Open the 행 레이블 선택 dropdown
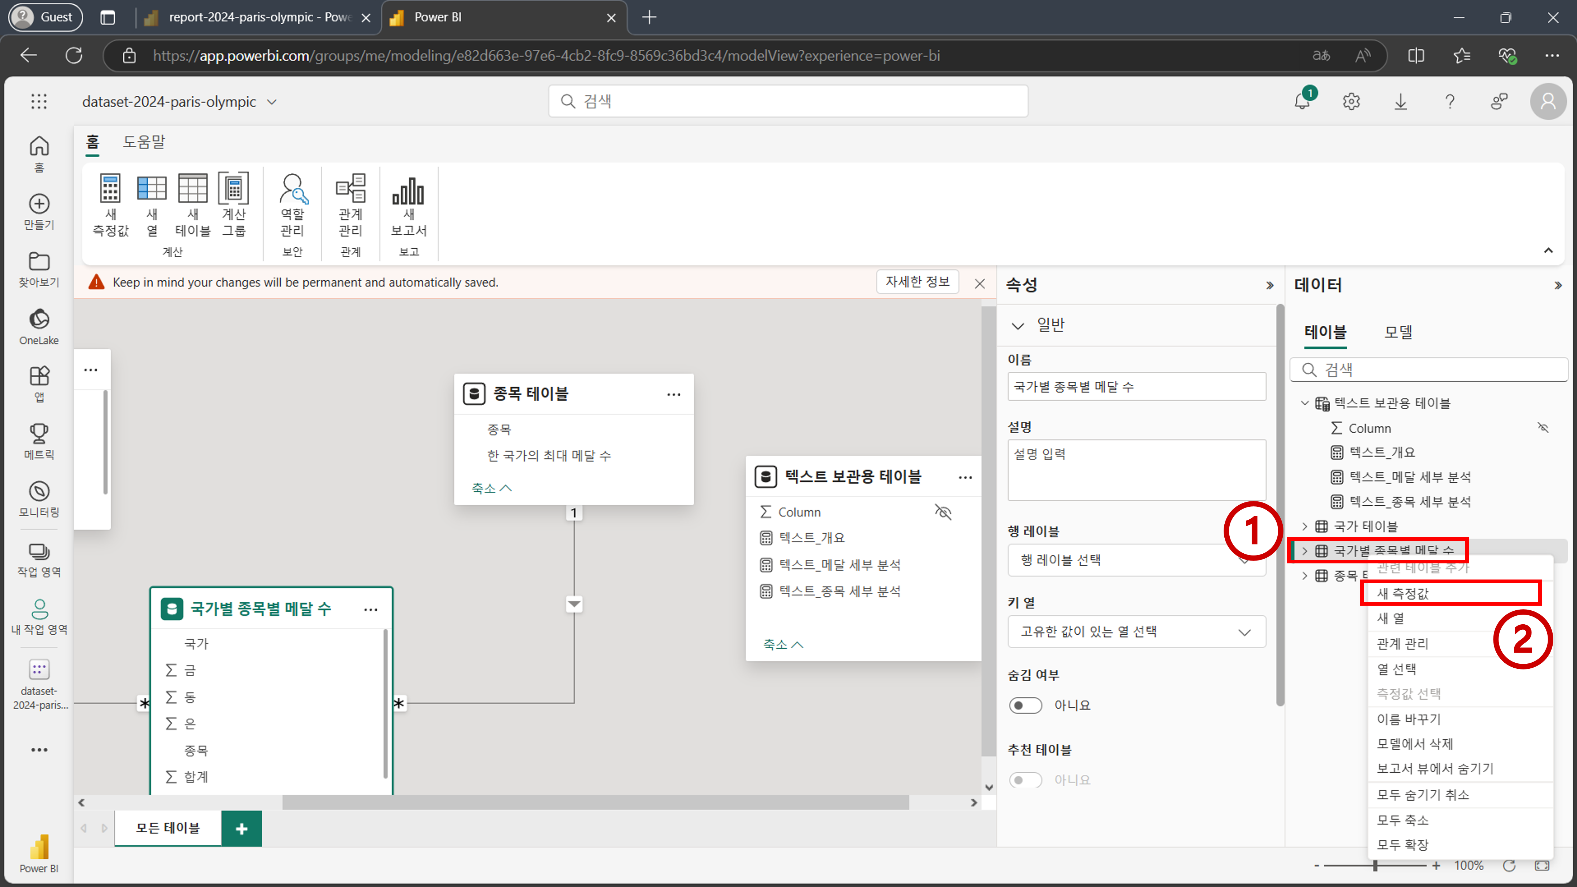 (x=1136, y=560)
